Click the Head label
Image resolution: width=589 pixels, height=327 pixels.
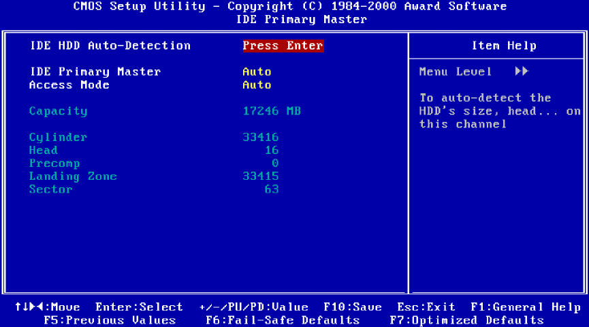click(44, 151)
